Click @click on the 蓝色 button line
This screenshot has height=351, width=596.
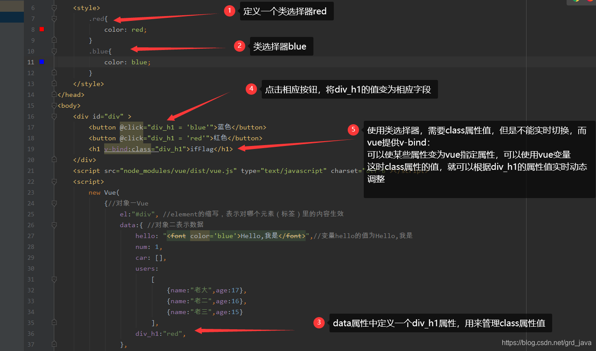pyautogui.click(x=132, y=127)
